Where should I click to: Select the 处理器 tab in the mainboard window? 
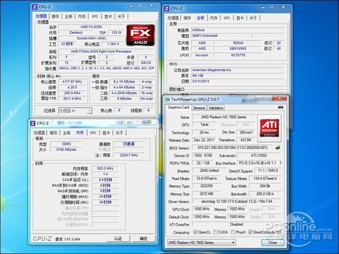pyautogui.click(x=173, y=18)
